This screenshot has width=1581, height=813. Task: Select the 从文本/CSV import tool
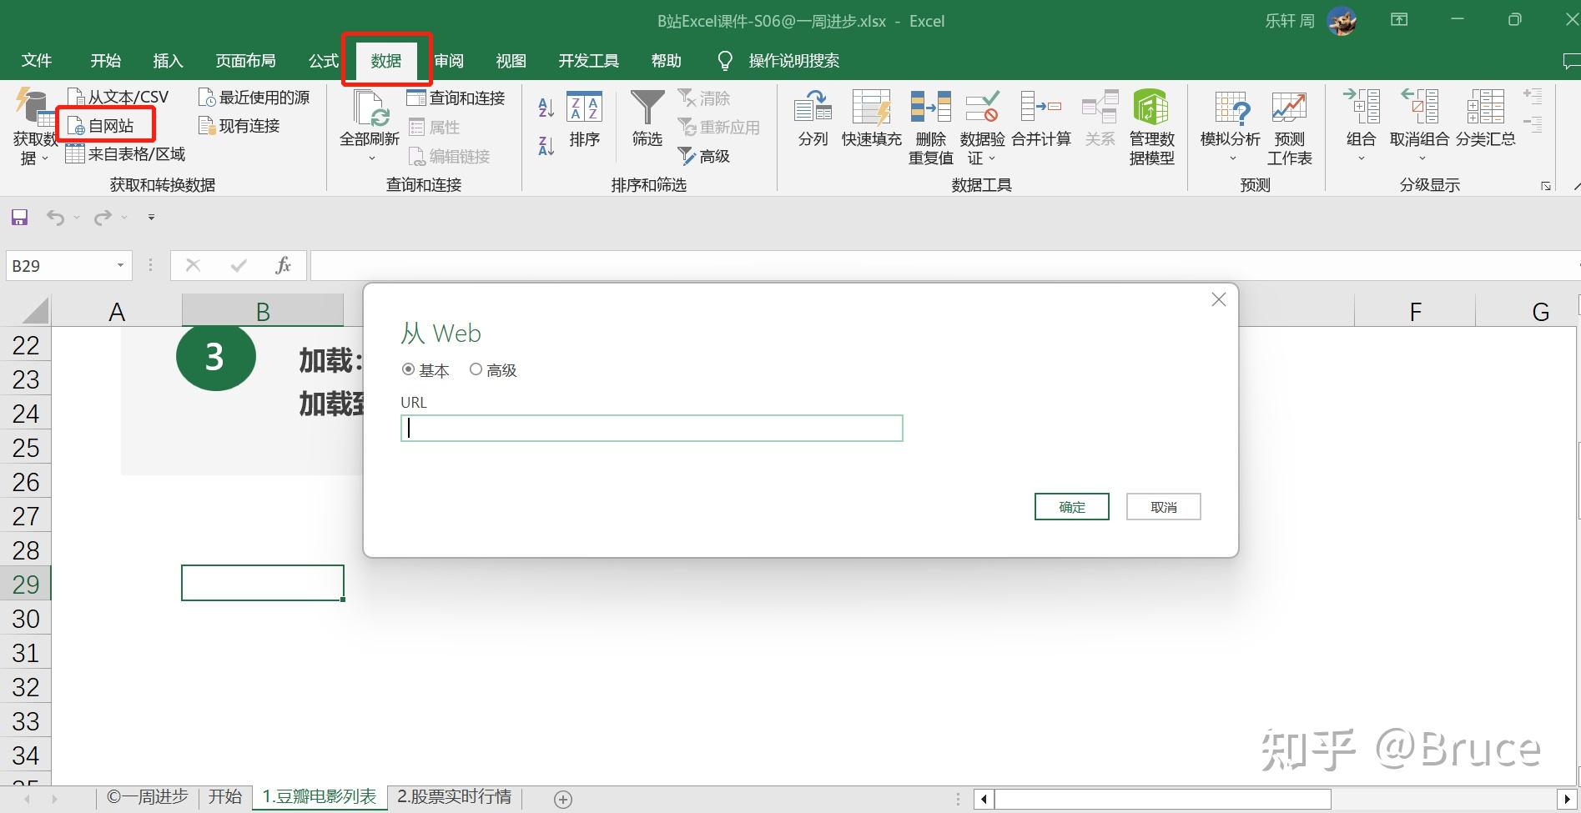(115, 96)
